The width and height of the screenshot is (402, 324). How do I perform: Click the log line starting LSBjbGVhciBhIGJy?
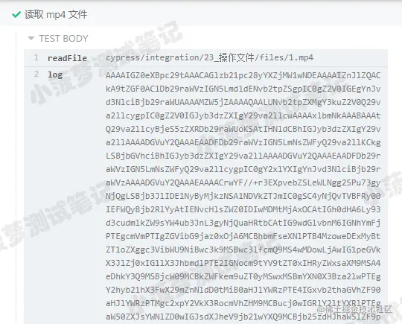point(243,156)
